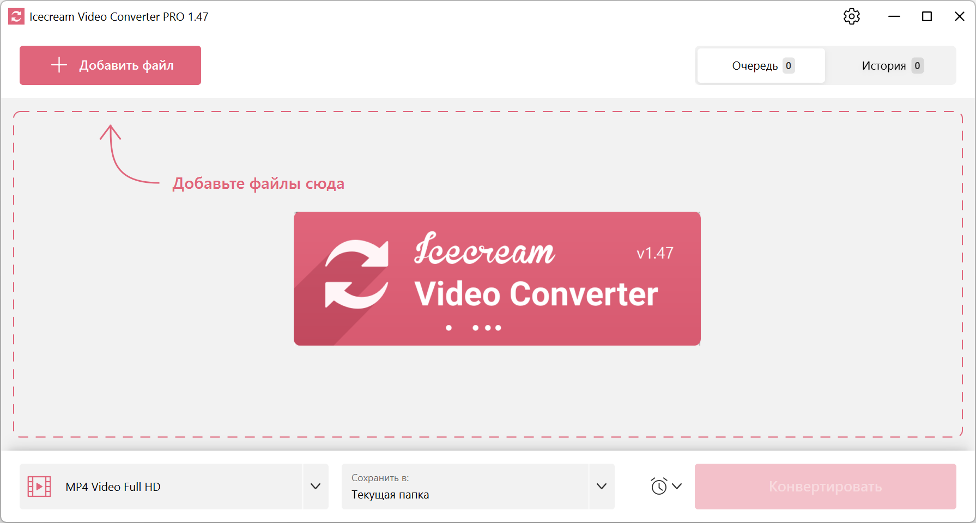Click the Очередь counter badge showing 0
The height and width of the screenshot is (523, 976).
pos(789,66)
